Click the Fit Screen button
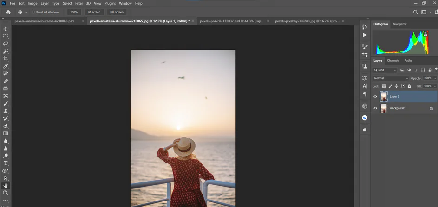This screenshot has height=207, width=438. pyautogui.click(x=93, y=12)
